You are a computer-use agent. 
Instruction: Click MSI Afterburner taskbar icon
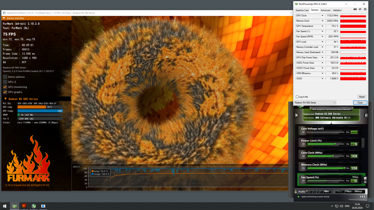click(x=34, y=206)
